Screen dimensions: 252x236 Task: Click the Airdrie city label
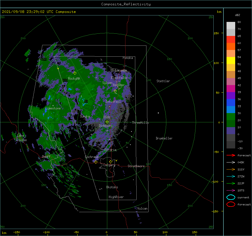coord(110,150)
